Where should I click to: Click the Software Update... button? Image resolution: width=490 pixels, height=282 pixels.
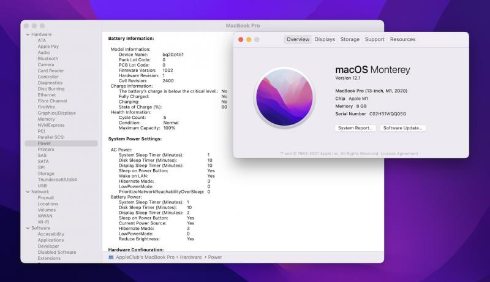point(403,128)
